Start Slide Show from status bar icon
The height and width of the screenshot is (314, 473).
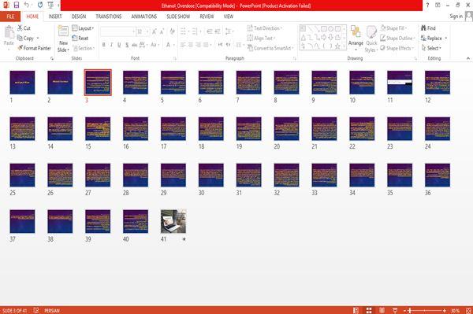[395, 310]
